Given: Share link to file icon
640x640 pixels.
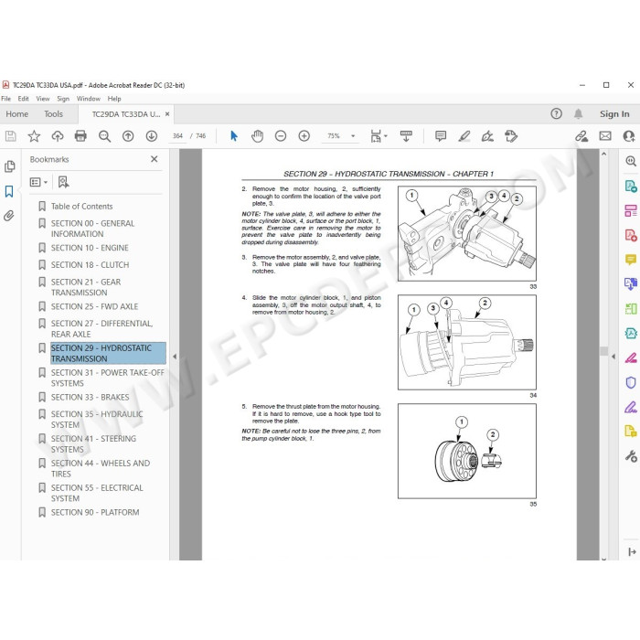Looking at the screenshot, I should (581, 136).
